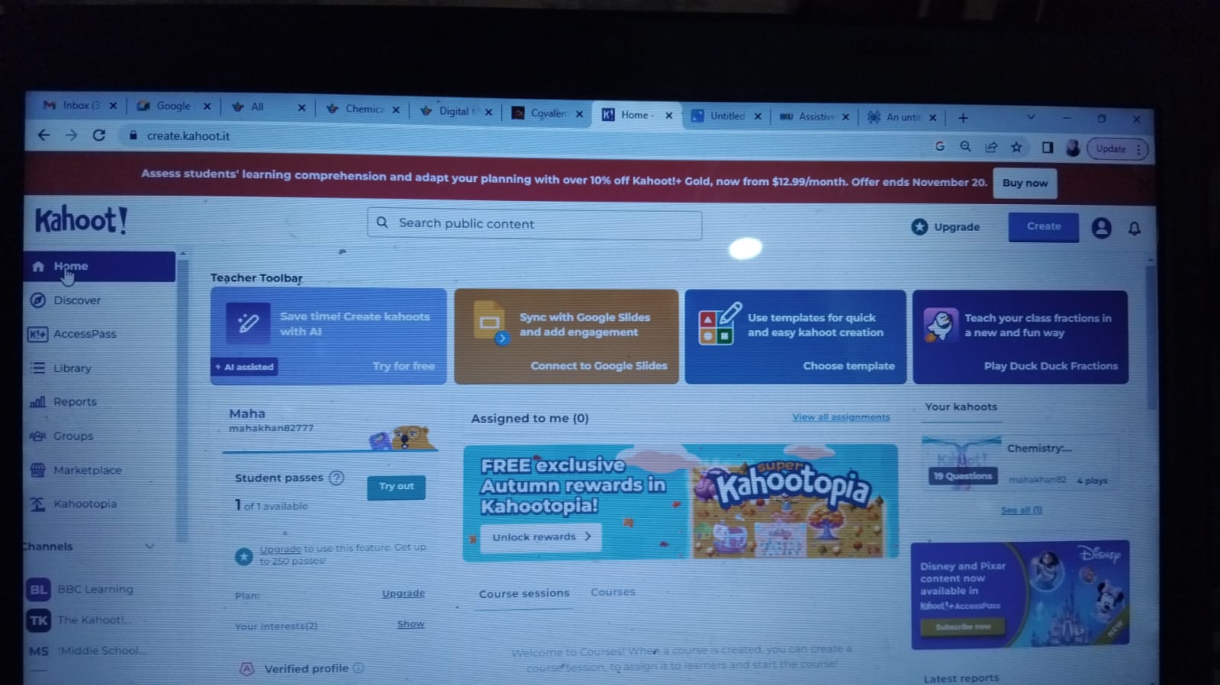Open View all assignments link

pyautogui.click(x=841, y=417)
